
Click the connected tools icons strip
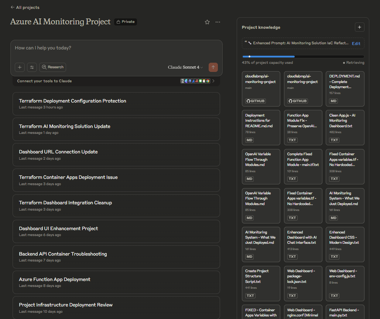click(195, 81)
